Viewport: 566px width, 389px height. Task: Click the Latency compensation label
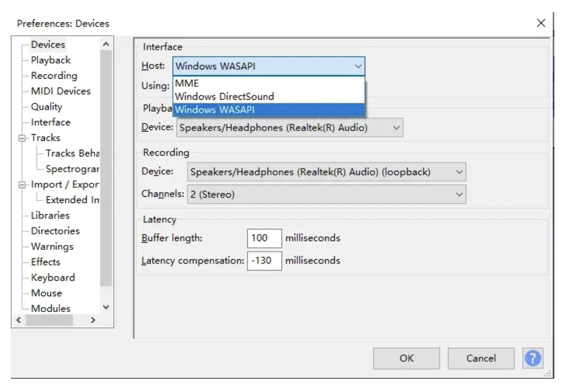pyautogui.click(x=193, y=260)
